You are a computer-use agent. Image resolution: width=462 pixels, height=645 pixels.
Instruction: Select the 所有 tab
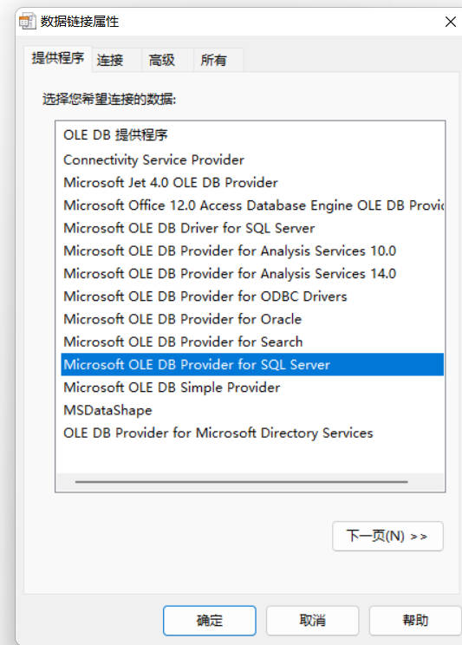coord(213,60)
